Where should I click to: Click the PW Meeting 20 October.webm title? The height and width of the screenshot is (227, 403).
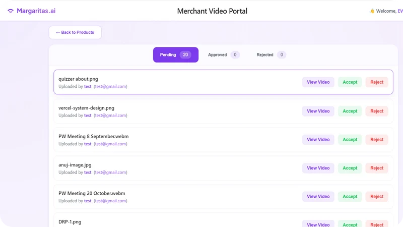click(92, 193)
